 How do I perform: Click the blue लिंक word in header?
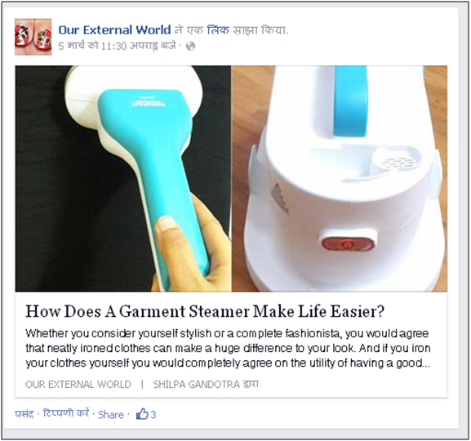(218, 29)
